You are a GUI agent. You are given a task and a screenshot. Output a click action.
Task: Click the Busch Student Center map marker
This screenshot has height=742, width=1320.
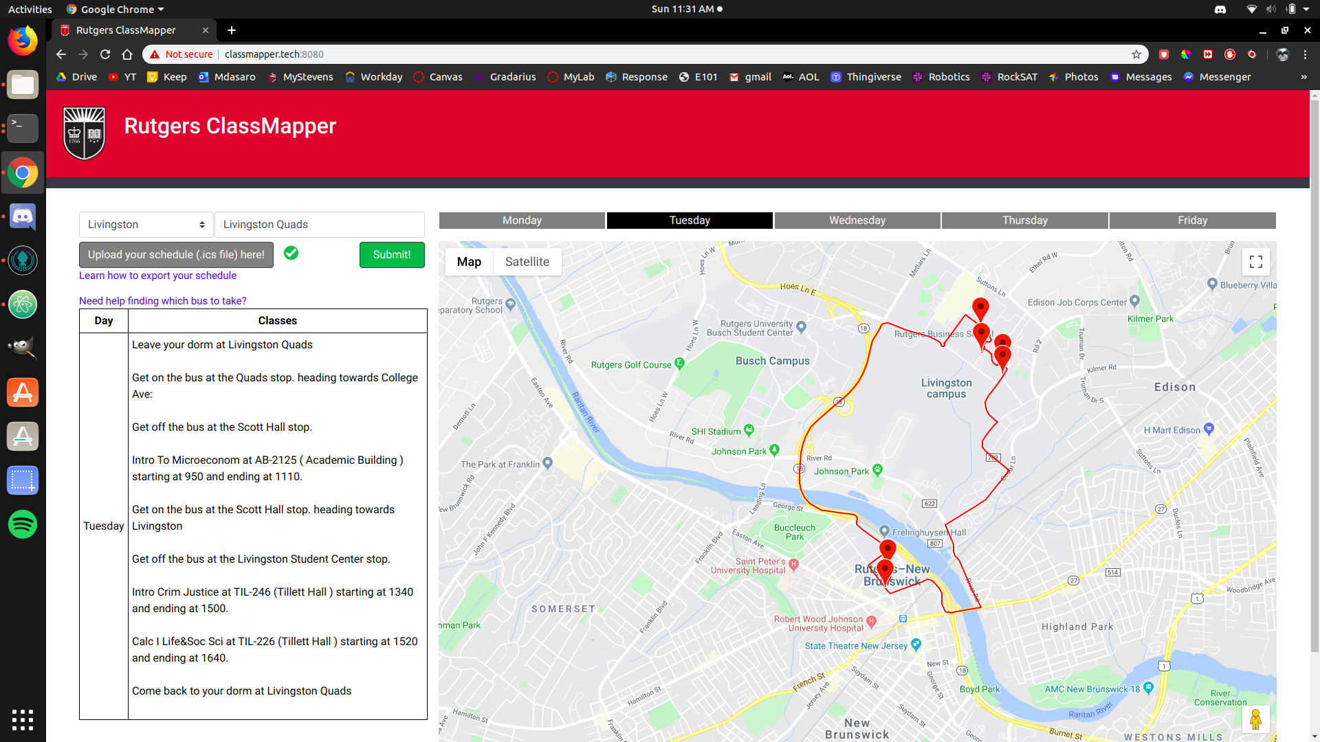tap(802, 327)
